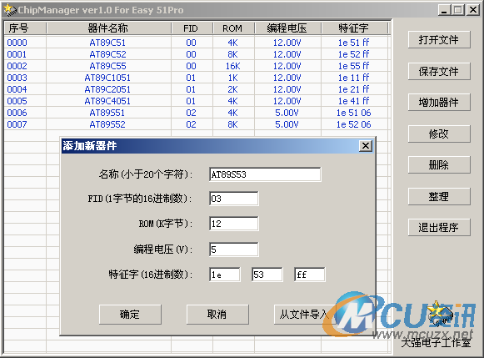Viewport: 484px width, 358px height.
Task: Click the 器件名称 column header
Action: coord(108,28)
